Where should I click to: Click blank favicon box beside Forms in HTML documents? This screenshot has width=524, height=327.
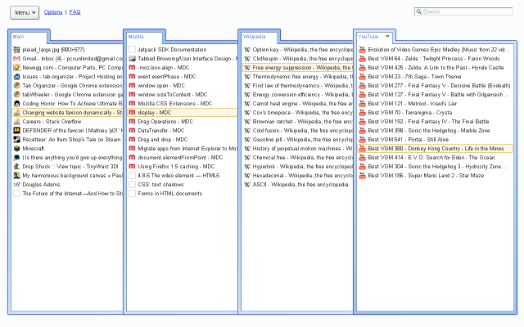[133, 194]
